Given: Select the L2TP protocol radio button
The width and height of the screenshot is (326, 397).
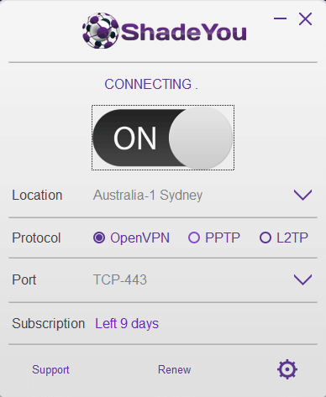Looking at the screenshot, I should pyautogui.click(x=266, y=238).
